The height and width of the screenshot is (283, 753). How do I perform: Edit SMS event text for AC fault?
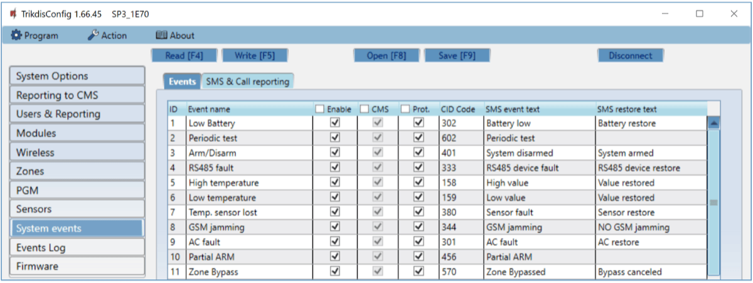(x=538, y=242)
